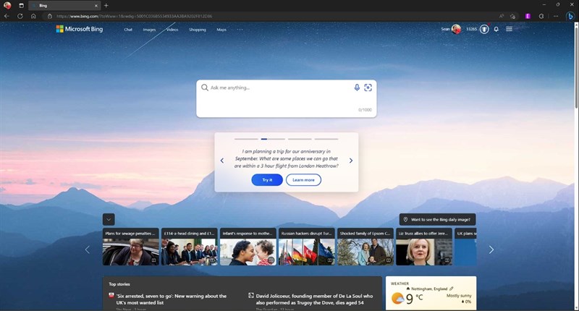The width and height of the screenshot is (579, 311).
Task: Open the browser home icon
Action: [33, 16]
